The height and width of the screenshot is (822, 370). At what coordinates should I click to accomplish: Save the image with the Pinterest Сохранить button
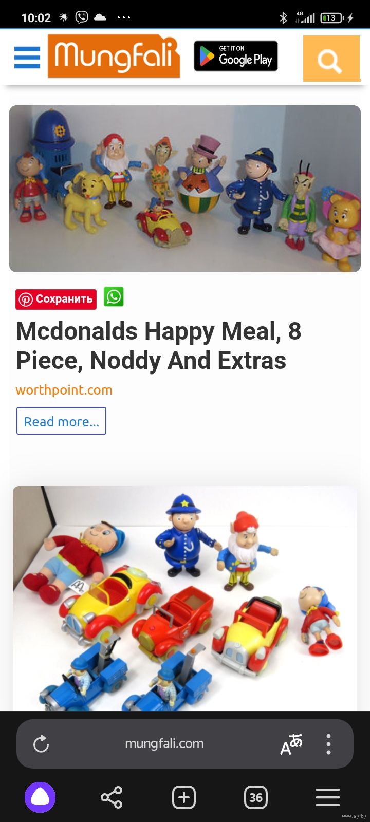click(56, 299)
